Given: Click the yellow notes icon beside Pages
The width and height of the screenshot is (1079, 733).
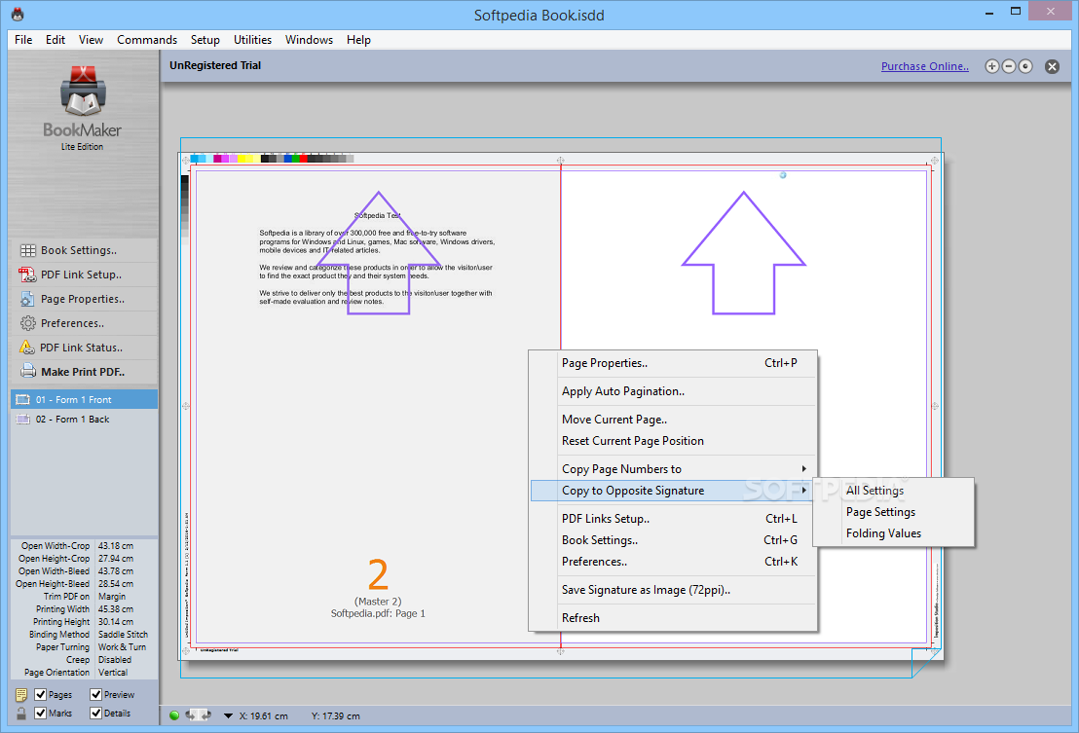Looking at the screenshot, I should [x=21, y=694].
